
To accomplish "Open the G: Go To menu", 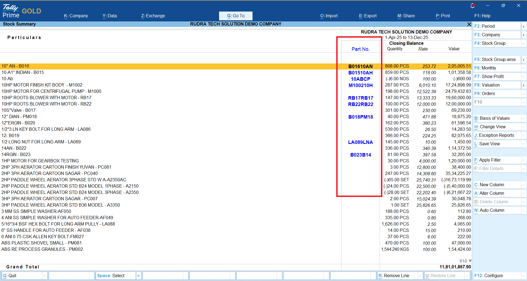I will click(236, 16).
